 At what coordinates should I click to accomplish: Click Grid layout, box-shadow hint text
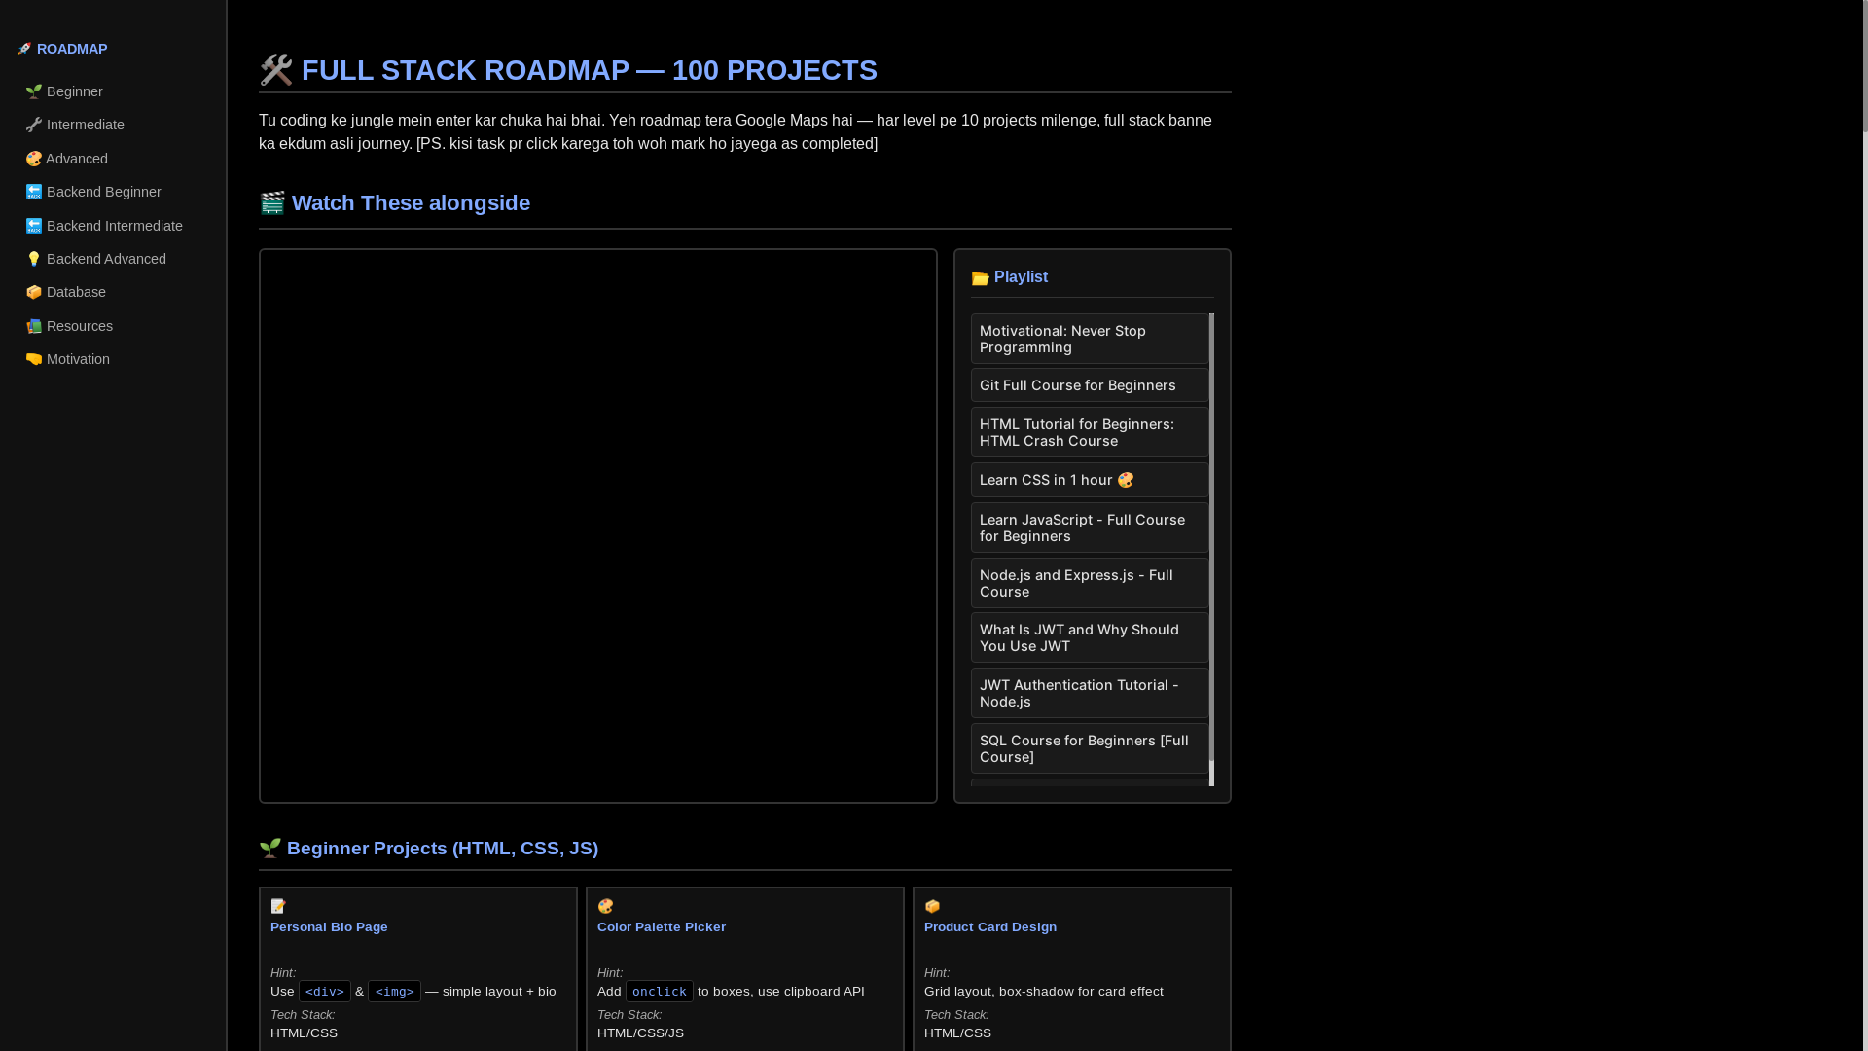(1044, 992)
